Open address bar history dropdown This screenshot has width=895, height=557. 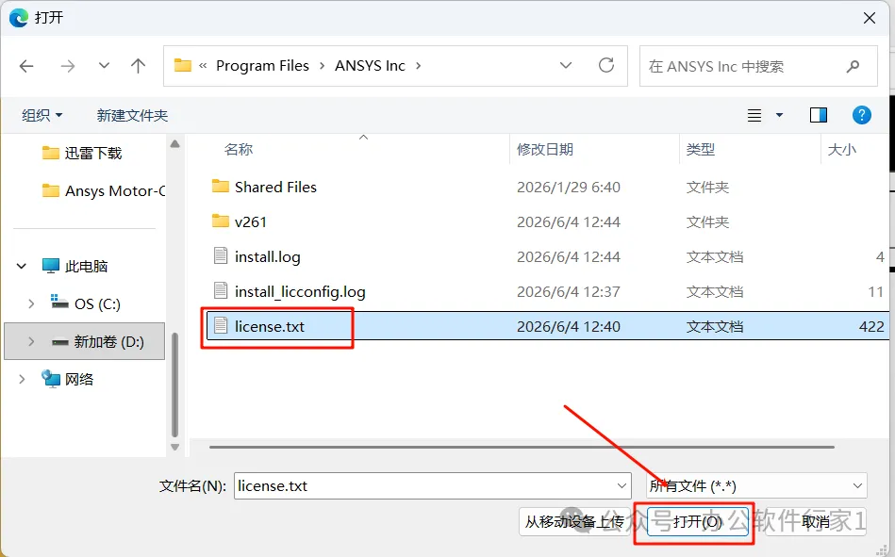pos(566,66)
